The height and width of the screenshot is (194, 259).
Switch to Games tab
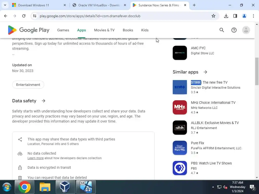point(63,30)
